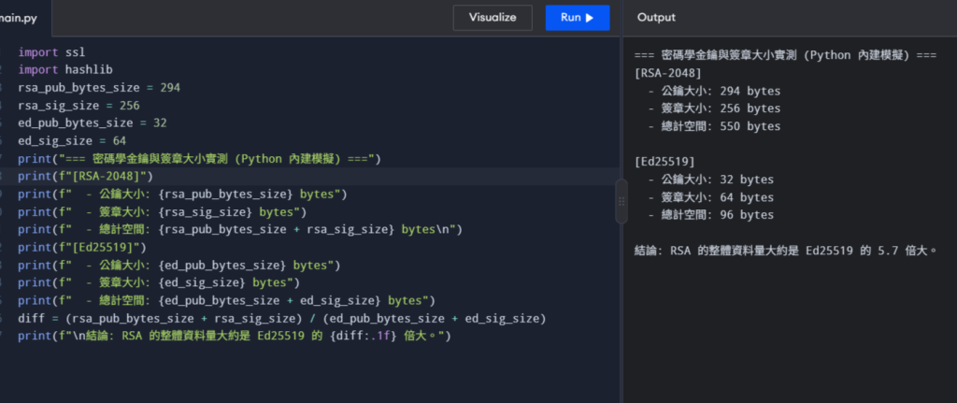The height and width of the screenshot is (403, 957).
Task: Click the 'import ssl' code line
Action: tap(51, 52)
